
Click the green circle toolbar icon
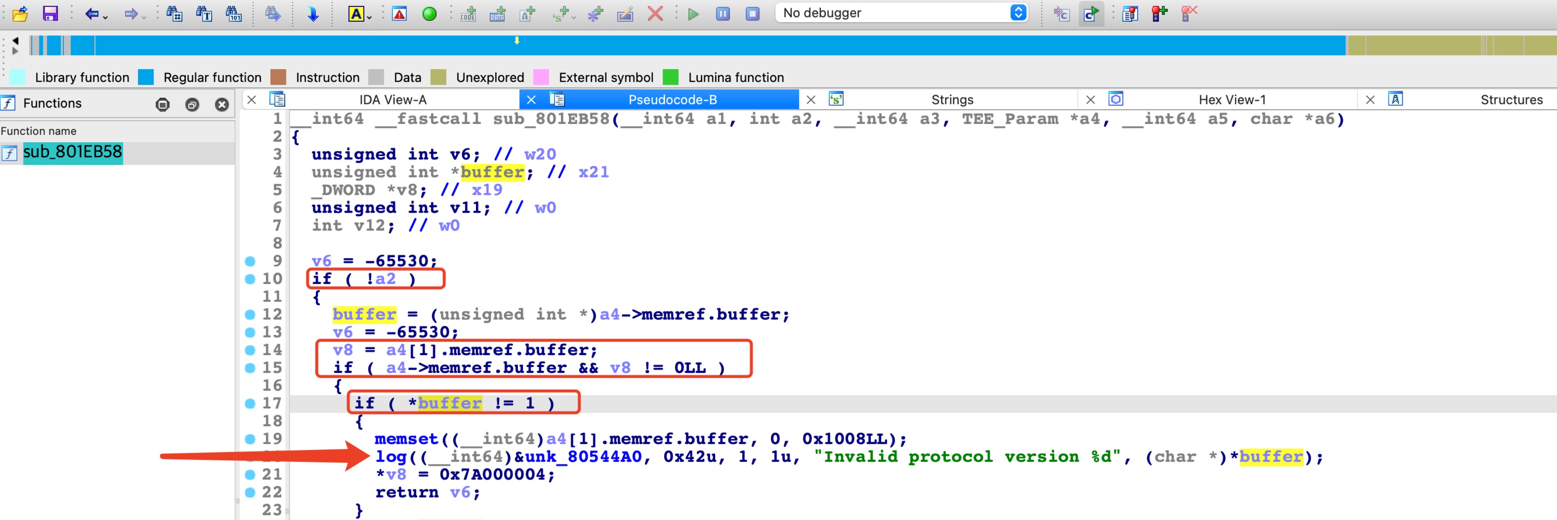click(429, 13)
